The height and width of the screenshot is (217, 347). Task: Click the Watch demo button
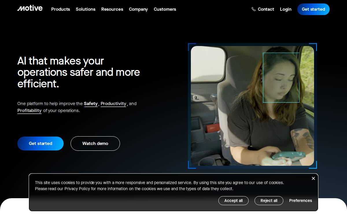click(x=95, y=144)
